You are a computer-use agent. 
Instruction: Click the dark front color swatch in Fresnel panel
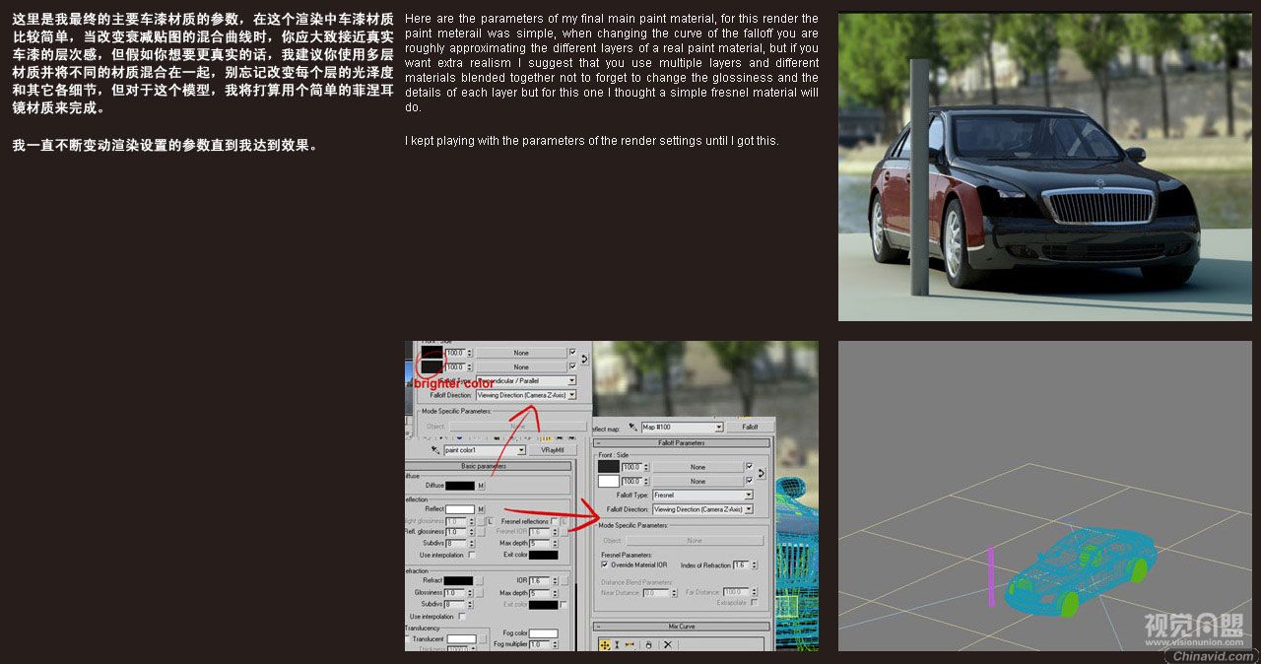tap(609, 466)
